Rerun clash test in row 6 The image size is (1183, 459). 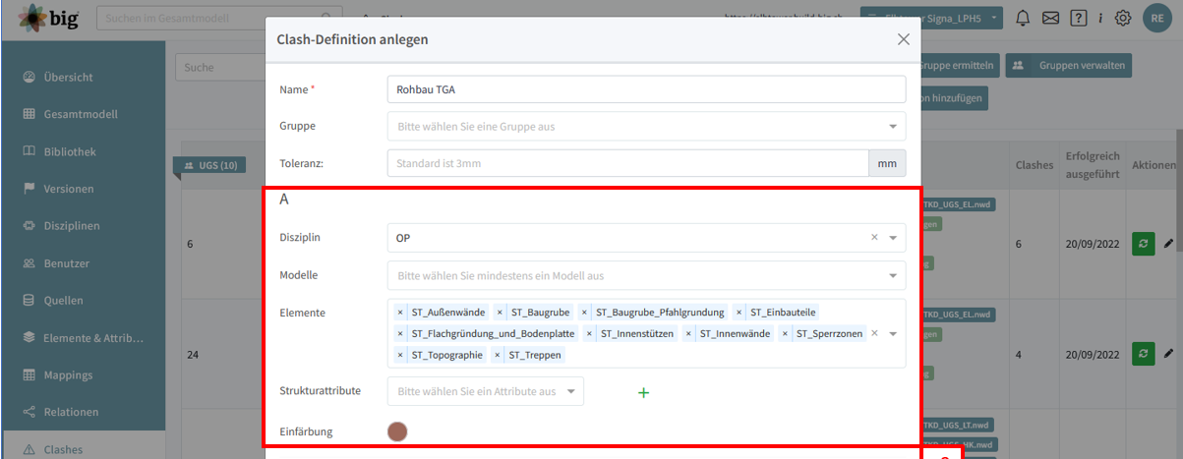[1143, 244]
